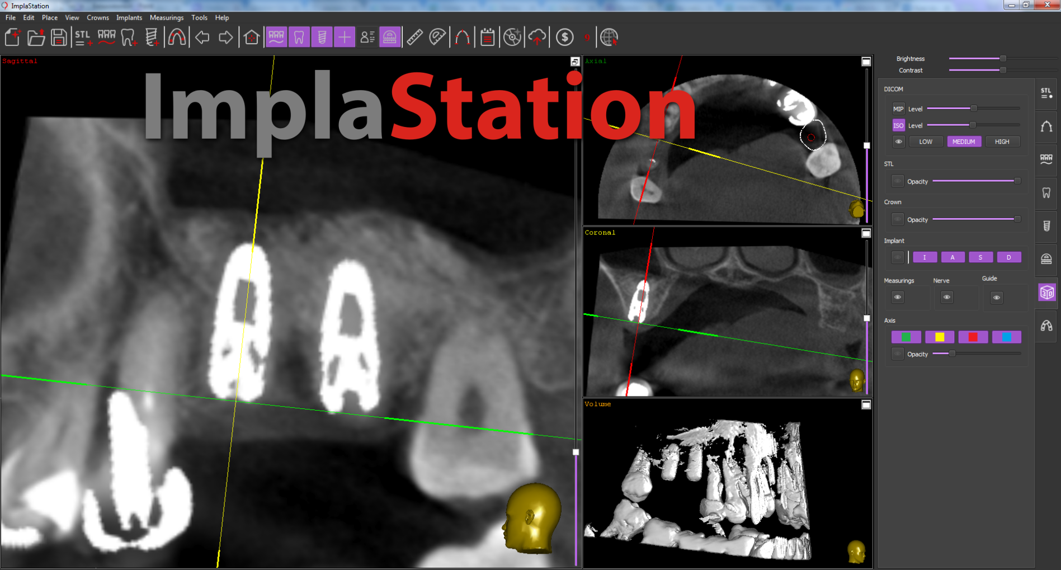Screen dimensions: 1061x570
Task: Open the STL side panel tab
Action: pyautogui.click(x=1046, y=93)
